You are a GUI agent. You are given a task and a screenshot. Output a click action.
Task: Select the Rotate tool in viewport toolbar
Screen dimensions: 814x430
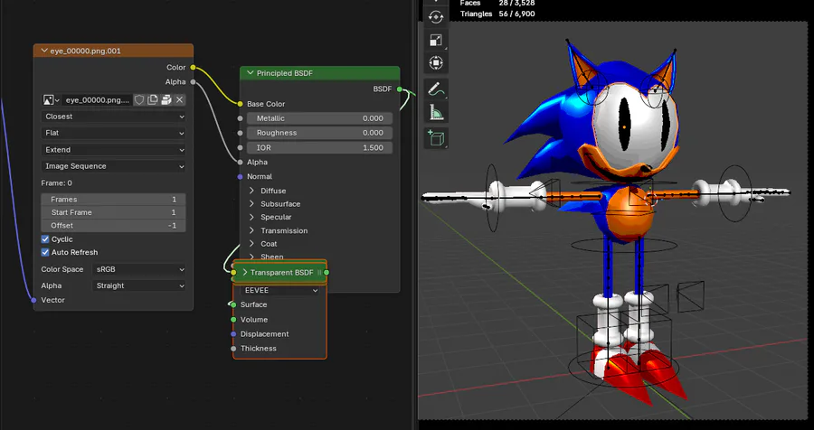point(436,17)
